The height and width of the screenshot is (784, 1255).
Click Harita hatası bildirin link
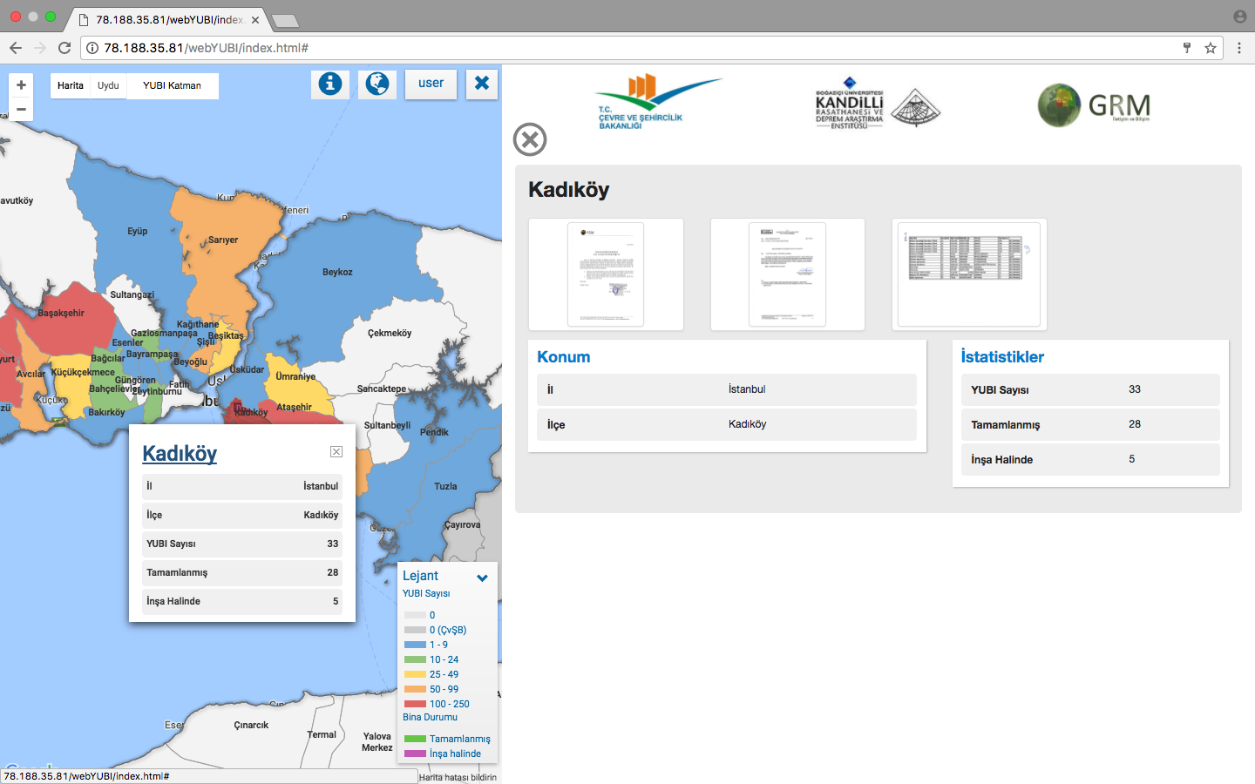tap(458, 777)
